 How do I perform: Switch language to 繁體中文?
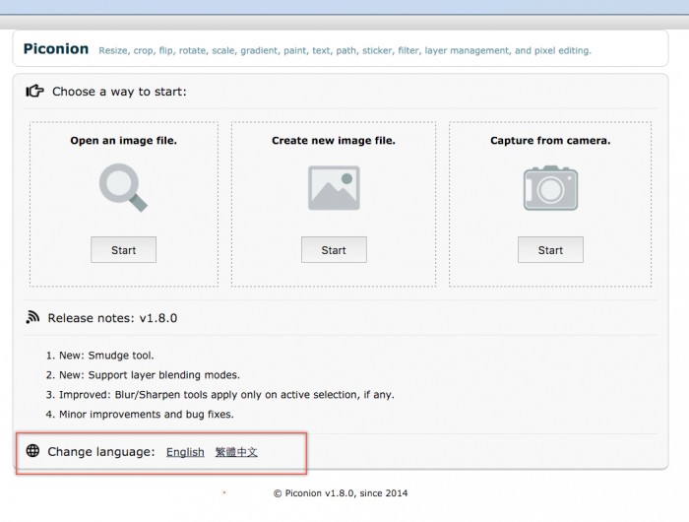point(236,452)
